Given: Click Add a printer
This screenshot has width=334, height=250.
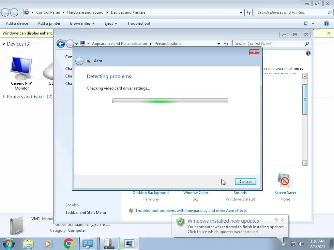Looking at the screenshot, I should coord(49,23).
